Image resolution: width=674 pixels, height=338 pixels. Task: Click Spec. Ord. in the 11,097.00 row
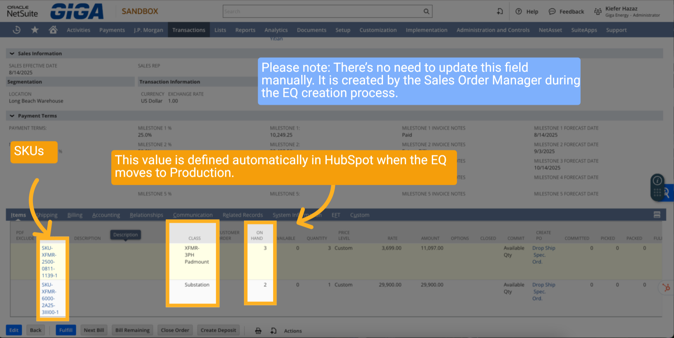click(539, 258)
